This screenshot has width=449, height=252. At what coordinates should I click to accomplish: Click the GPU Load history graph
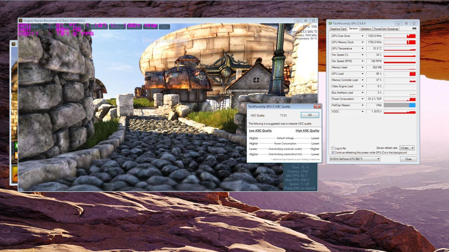[400, 74]
